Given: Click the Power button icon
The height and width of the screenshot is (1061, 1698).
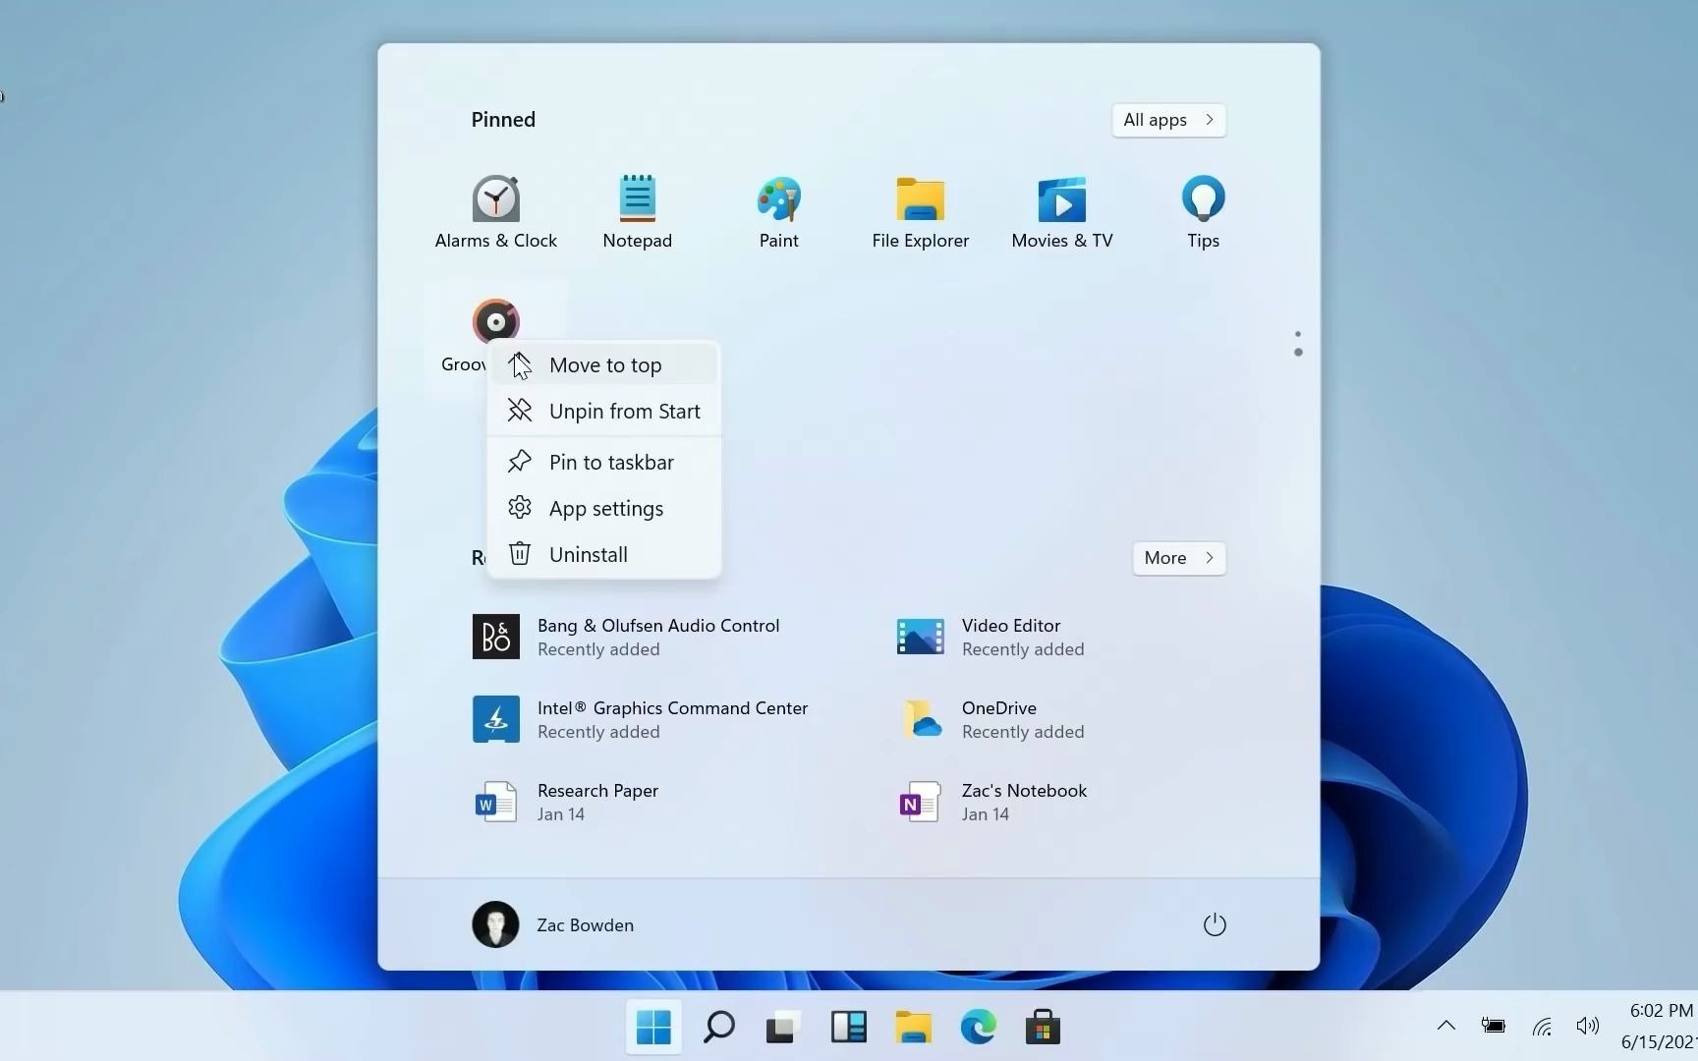Looking at the screenshot, I should pyautogui.click(x=1215, y=924).
